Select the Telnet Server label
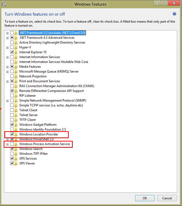The width and height of the screenshot is (182, 206). (29, 115)
